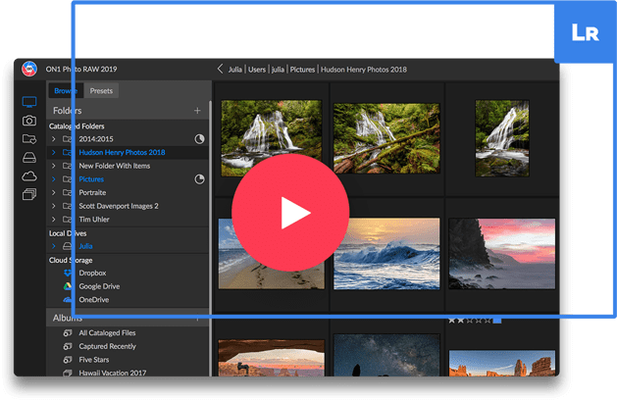Screen dimensions: 617x400
Task: Add a folder with the plus icon
Action: 197,111
